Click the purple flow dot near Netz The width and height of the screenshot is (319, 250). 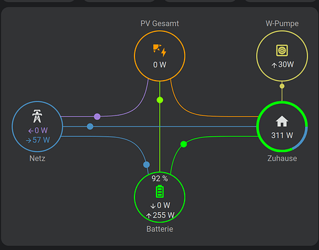click(97, 117)
